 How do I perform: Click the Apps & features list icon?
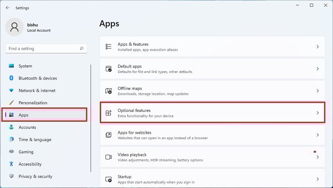108,47
